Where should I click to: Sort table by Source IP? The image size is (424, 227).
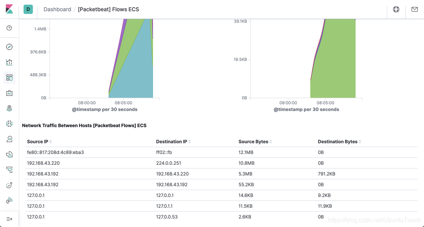pyautogui.click(x=39, y=141)
